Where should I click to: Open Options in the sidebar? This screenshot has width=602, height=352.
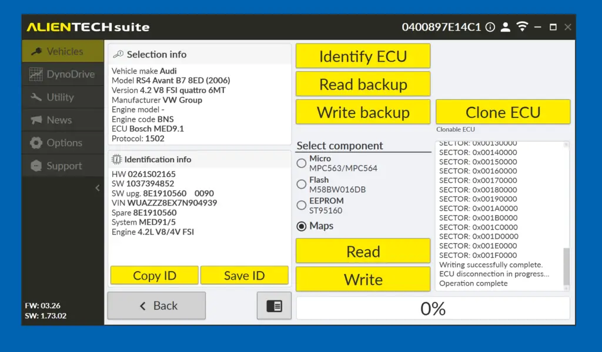(x=63, y=143)
